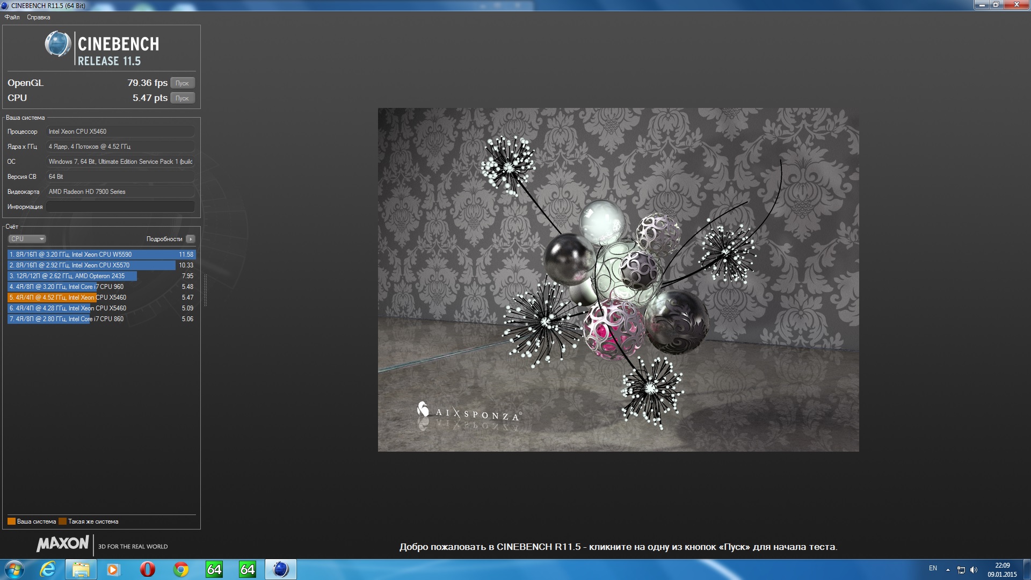Click the Cinebench globe logo icon
The width and height of the screenshot is (1031, 580).
coord(57,44)
